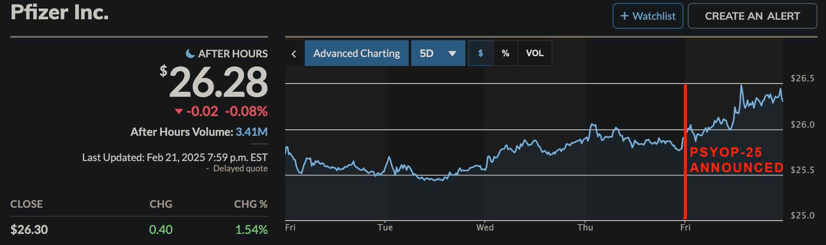Add Pfizer to the Watchlist
Viewport: 826px width, 245px height.
click(647, 16)
